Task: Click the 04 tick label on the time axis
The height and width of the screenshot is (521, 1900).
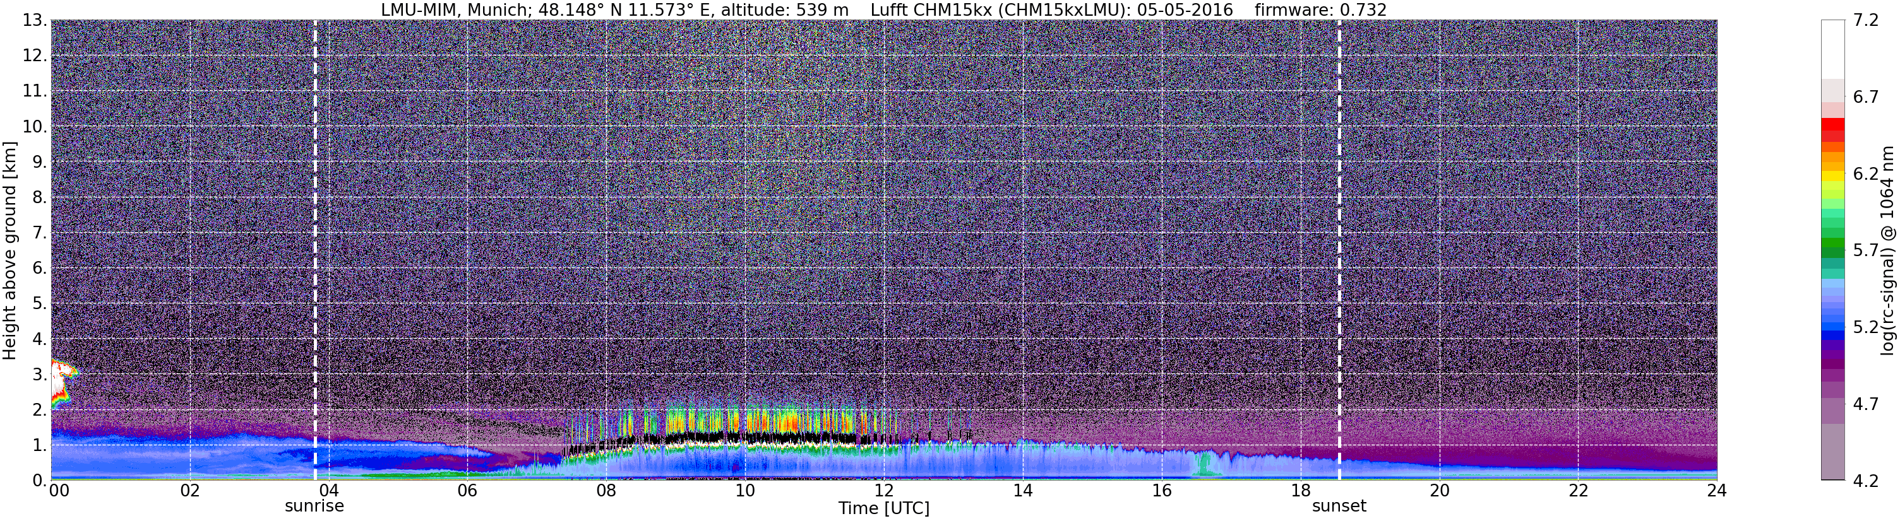Action: pos(328,491)
